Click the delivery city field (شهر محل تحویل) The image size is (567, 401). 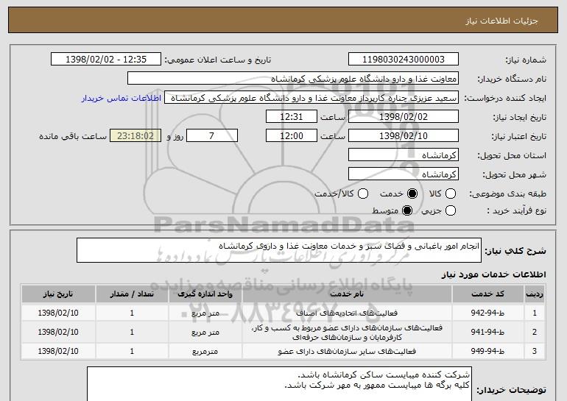[x=404, y=174]
